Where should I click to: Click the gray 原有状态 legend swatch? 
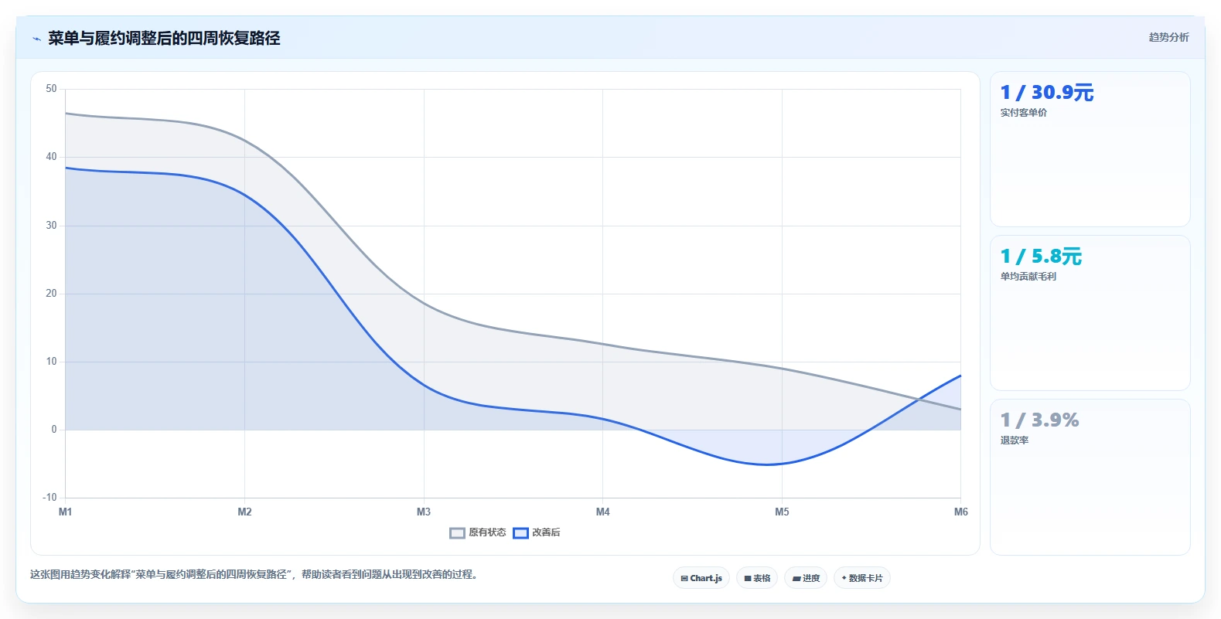click(x=457, y=532)
